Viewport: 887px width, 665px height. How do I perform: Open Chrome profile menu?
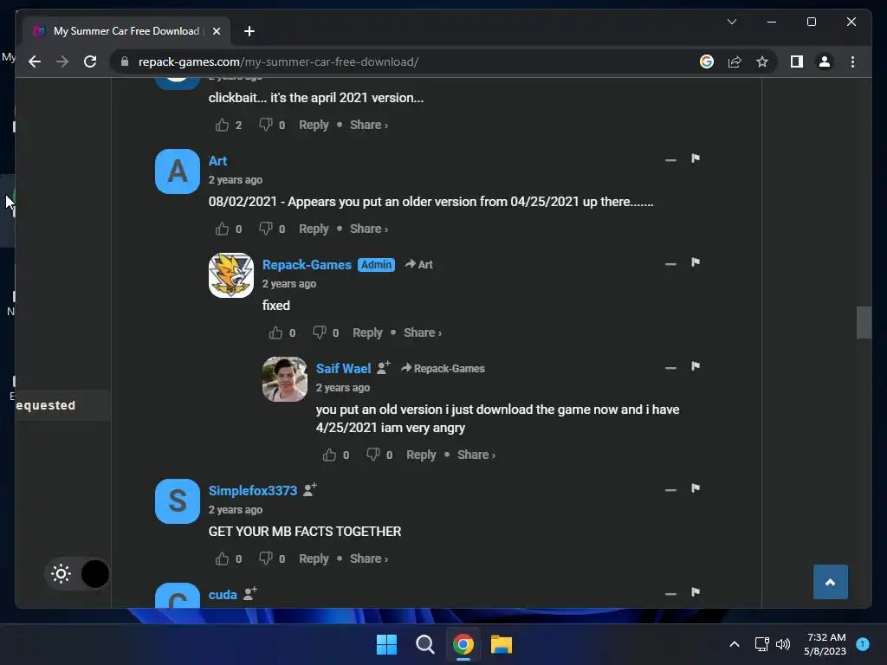825,61
